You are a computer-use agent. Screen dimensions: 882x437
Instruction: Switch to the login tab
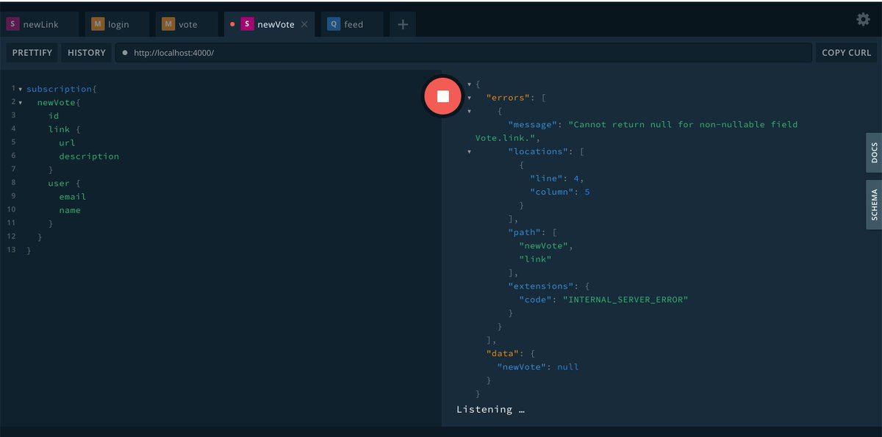pyautogui.click(x=117, y=24)
